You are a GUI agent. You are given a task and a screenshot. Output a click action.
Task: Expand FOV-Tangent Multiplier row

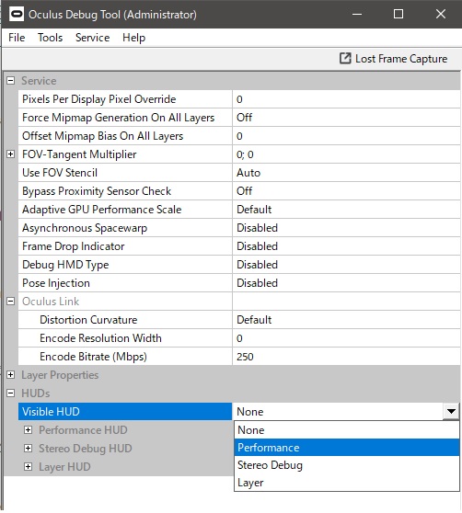(11, 154)
